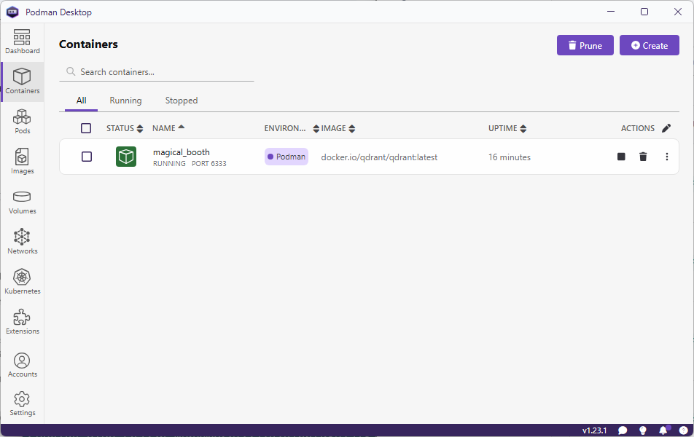Screen dimensions: 694x437
Task: Switch to the Running tab
Action: click(125, 100)
